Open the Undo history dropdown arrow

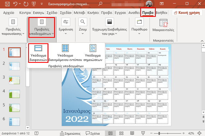coord(20,4)
